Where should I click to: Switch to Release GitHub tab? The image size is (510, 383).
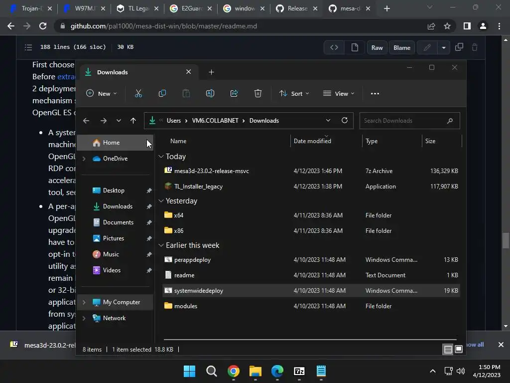(297, 8)
